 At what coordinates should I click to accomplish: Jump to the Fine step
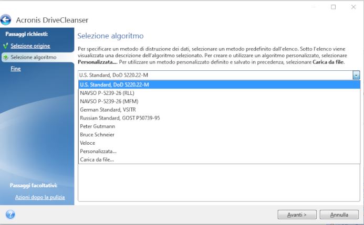[x=16, y=69]
